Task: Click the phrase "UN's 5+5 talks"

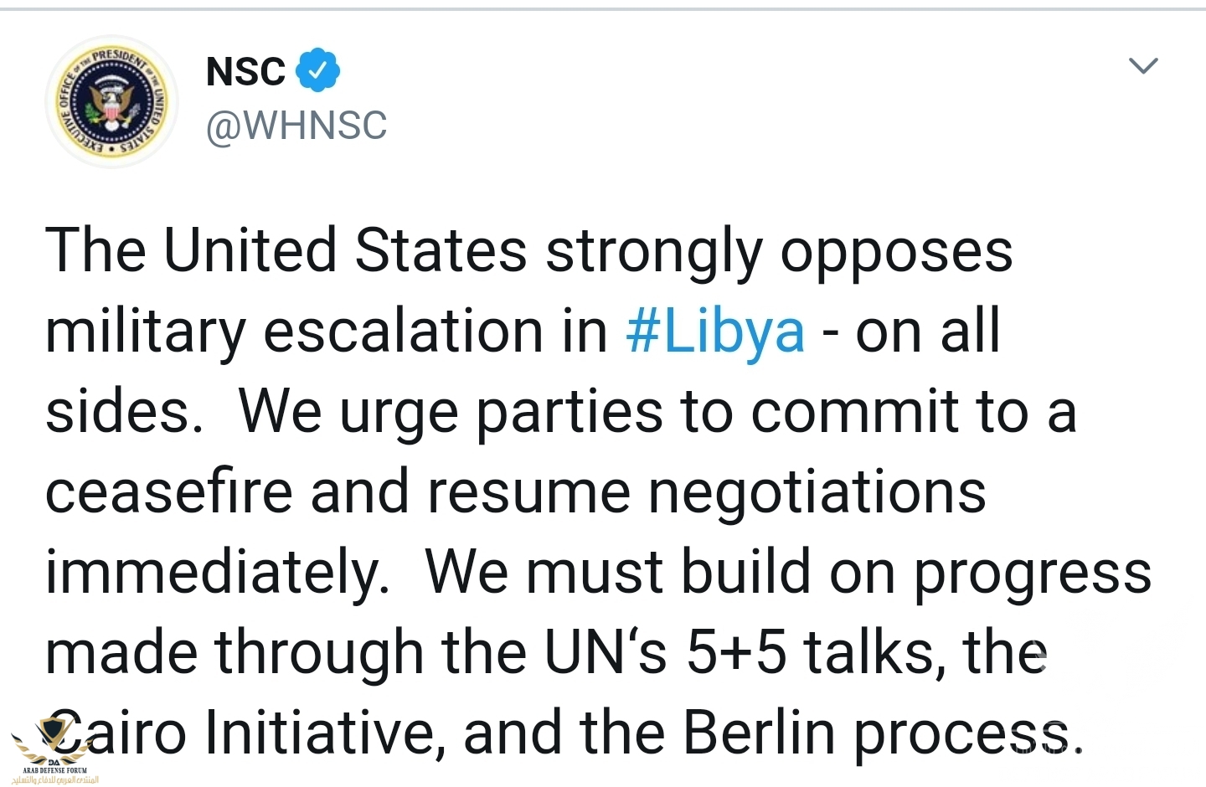Action: [x=747, y=652]
